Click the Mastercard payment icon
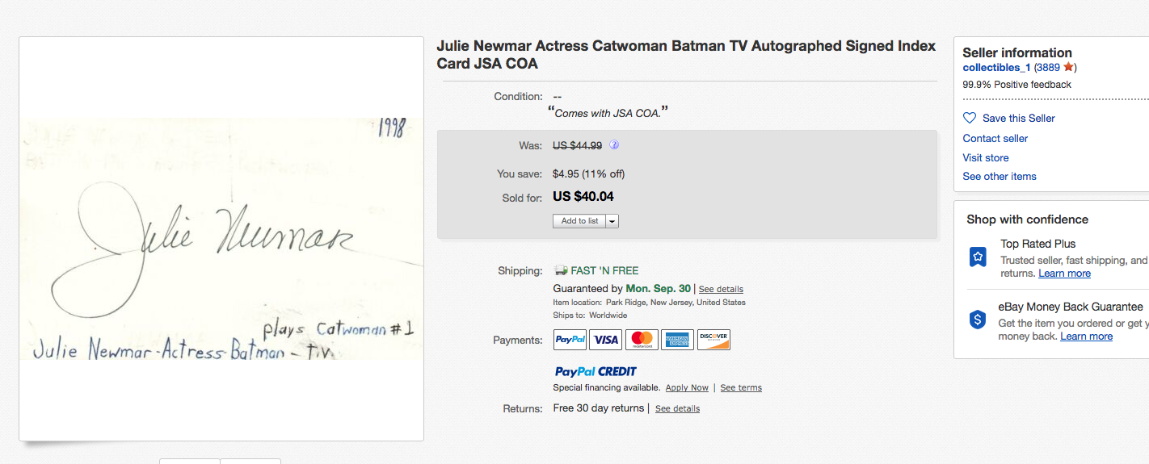This screenshot has height=464, width=1149. 642,340
